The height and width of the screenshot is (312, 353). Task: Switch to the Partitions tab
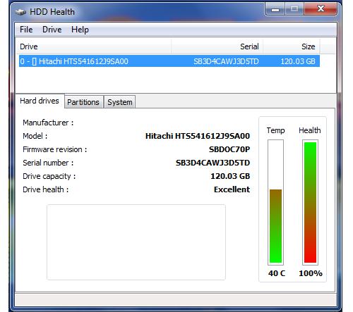[x=83, y=102]
